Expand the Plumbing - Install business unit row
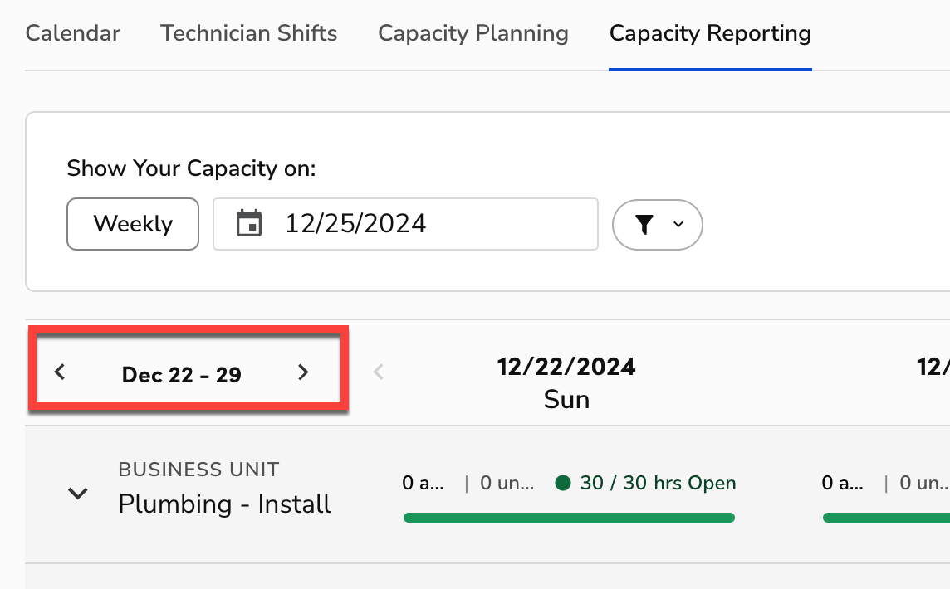Image resolution: width=950 pixels, height=589 pixels. tap(77, 494)
